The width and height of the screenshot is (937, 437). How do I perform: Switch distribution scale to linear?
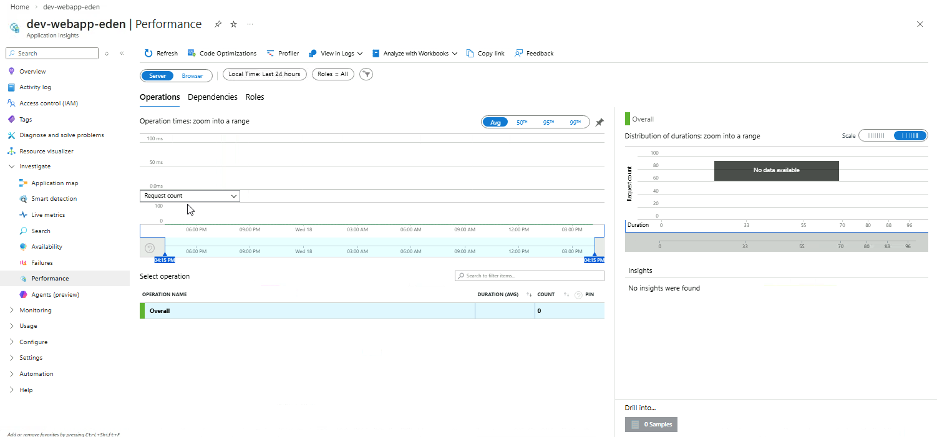tap(876, 136)
